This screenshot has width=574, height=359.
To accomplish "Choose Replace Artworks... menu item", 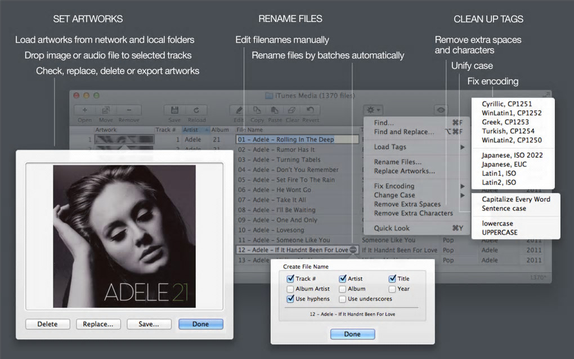I will click(416, 171).
